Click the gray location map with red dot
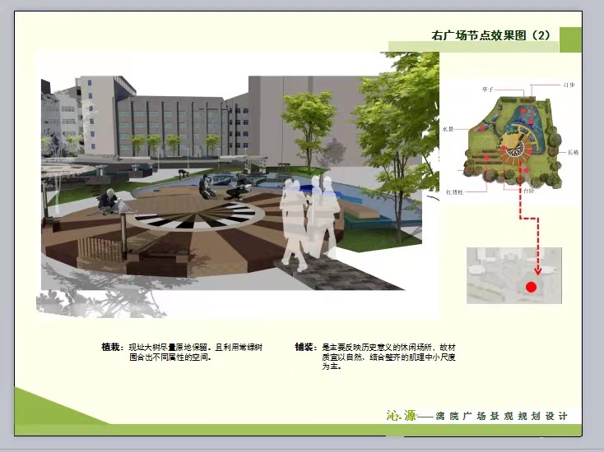 (513, 275)
